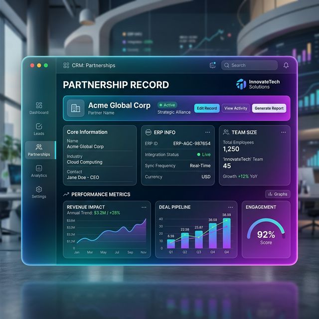Click the Q2 bar labeled 22.59
The width and height of the screenshot is (319, 319).
(185, 240)
